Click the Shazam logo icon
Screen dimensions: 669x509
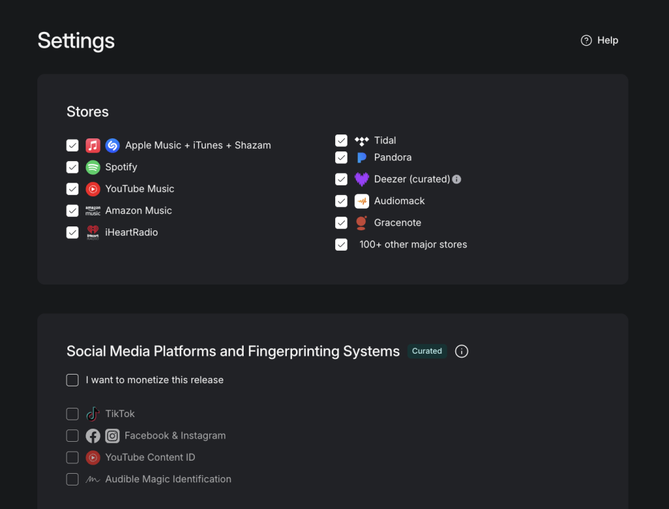pyautogui.click(x=112, y=146)
